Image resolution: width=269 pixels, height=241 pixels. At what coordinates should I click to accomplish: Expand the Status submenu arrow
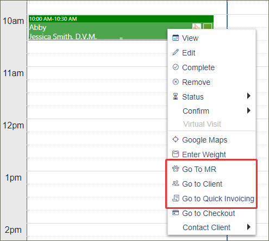tap(249, 96)
